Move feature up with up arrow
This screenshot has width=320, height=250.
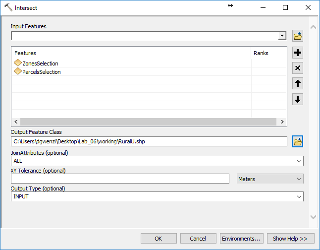[298, 84]
